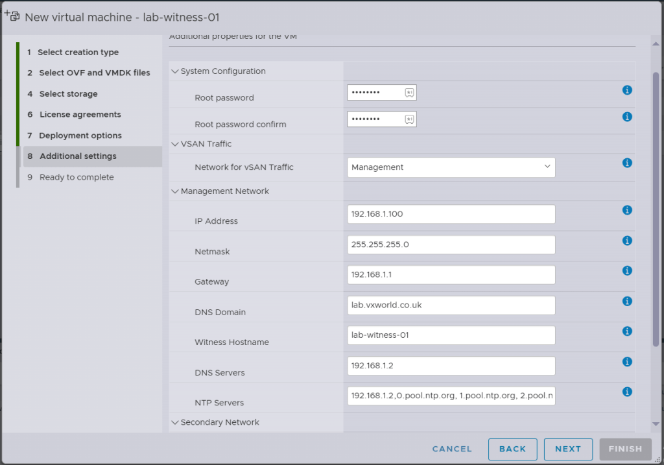Screen dimensions: 664x465
Task: Click info icon beside DNS Domain
Action: 627,301
